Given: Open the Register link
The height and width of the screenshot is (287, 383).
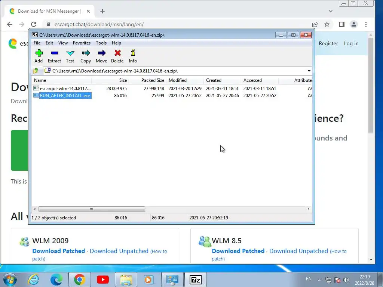Looking at the screenshot, I should pos(328,43).
